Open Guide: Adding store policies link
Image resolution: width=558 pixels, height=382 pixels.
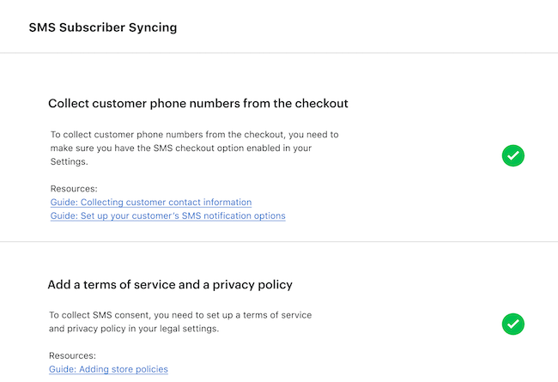tap(108, 369)
